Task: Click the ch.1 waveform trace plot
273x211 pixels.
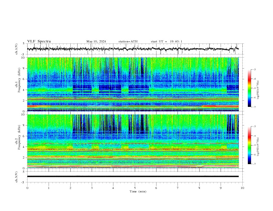Action: (133, 49)
